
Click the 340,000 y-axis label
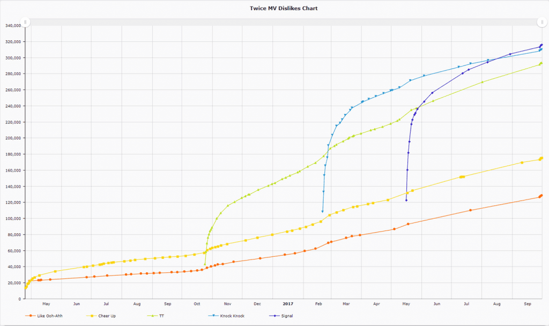(12, 25)
